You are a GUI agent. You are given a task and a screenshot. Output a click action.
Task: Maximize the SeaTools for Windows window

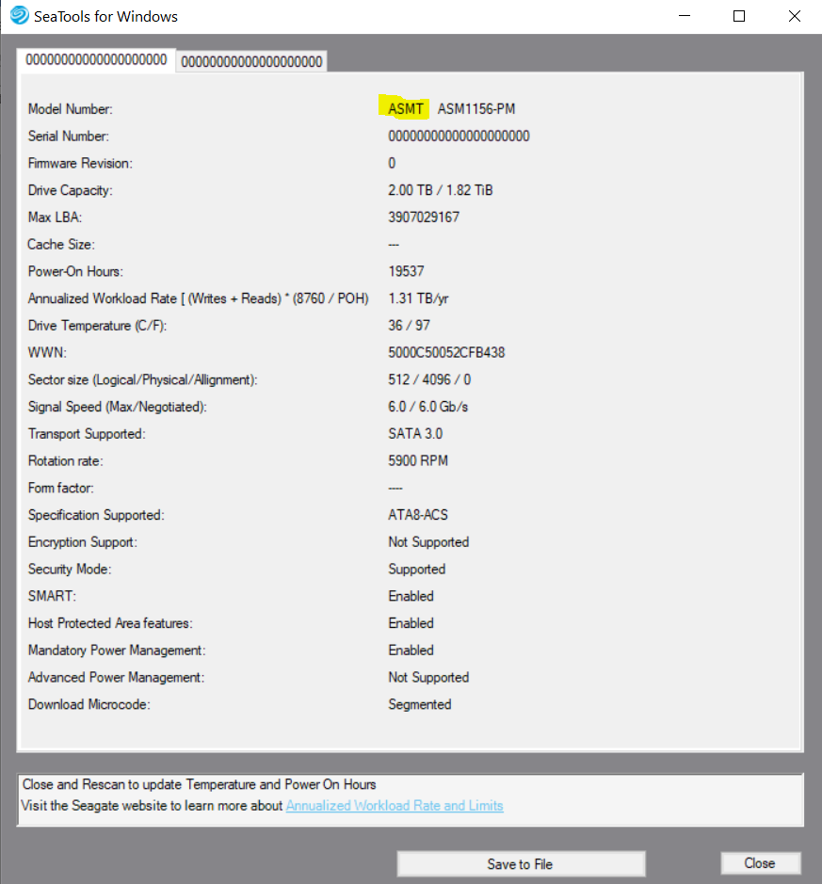tap(739, 16)
